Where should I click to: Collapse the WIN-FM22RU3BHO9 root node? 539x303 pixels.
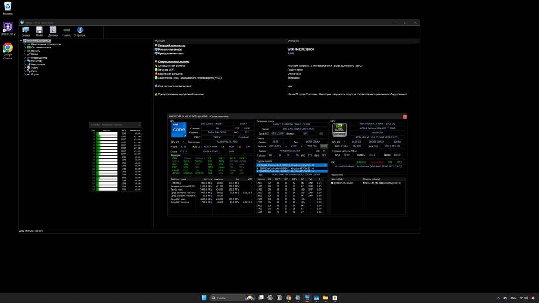[x=22, y=40]
